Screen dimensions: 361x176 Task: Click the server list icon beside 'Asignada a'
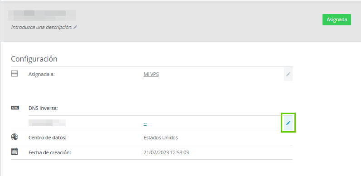tap(14, 74)
